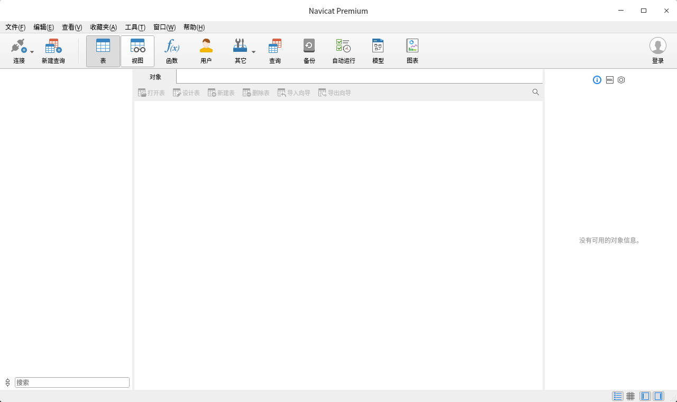
Task: Click the 图表 (Chart) toolbar icon
Action: [x=412, y=51]
